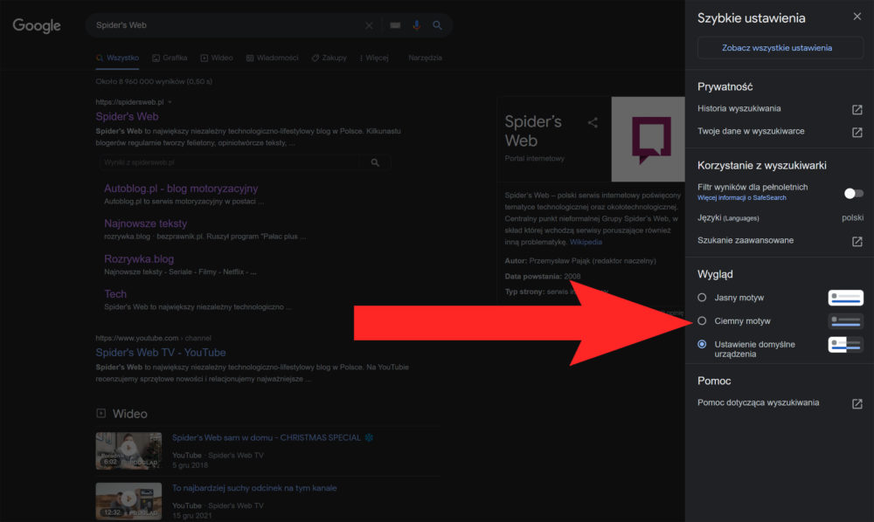This screenshot has height=522, width=874.
Task: Select Ustawienie domyślne urządzenia radio button
Action: [x=702, y=345]
